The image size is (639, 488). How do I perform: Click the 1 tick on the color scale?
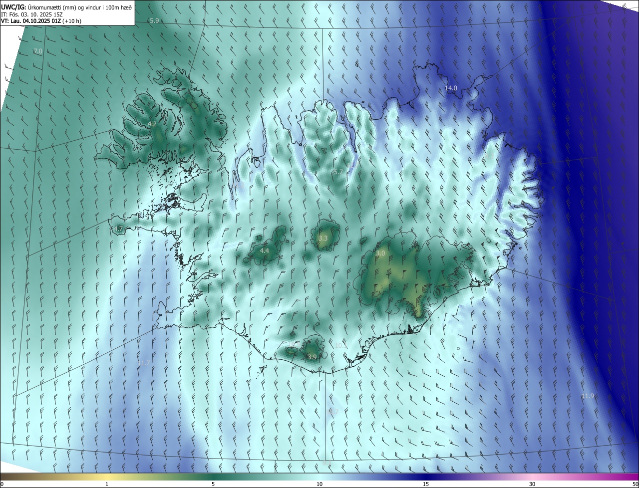pos(107,484)
